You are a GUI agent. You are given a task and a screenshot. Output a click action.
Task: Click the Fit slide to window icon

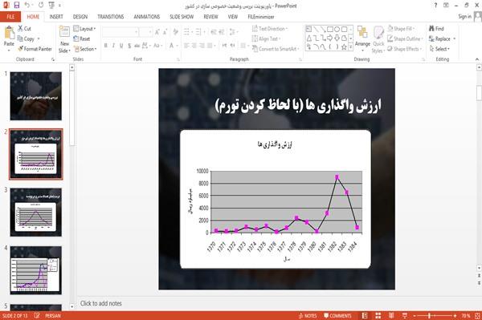(477, 315)
